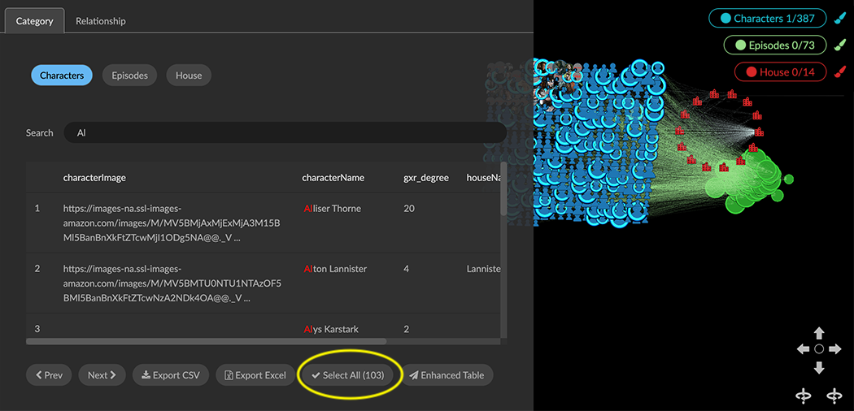This screenshot has height=411, width=854.
Task: Select the Characters category pill
Action: [x=62, y=76]
